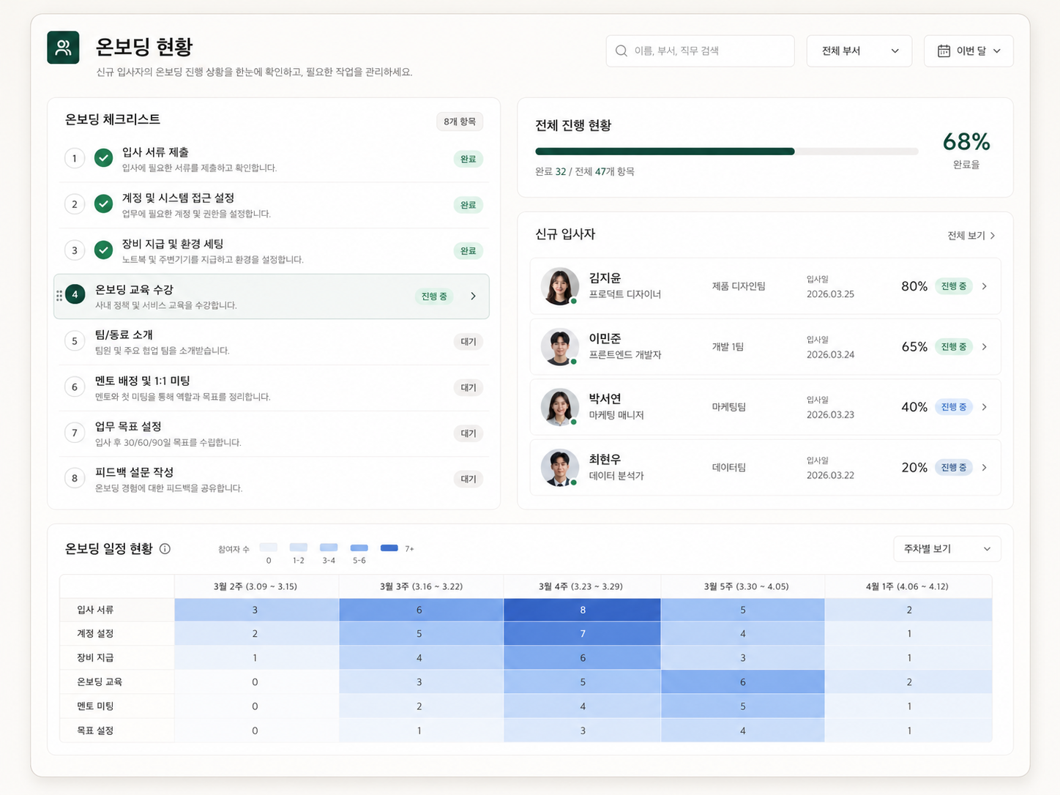
Task: Click the search magnifier icon
Action: point(621,51)
